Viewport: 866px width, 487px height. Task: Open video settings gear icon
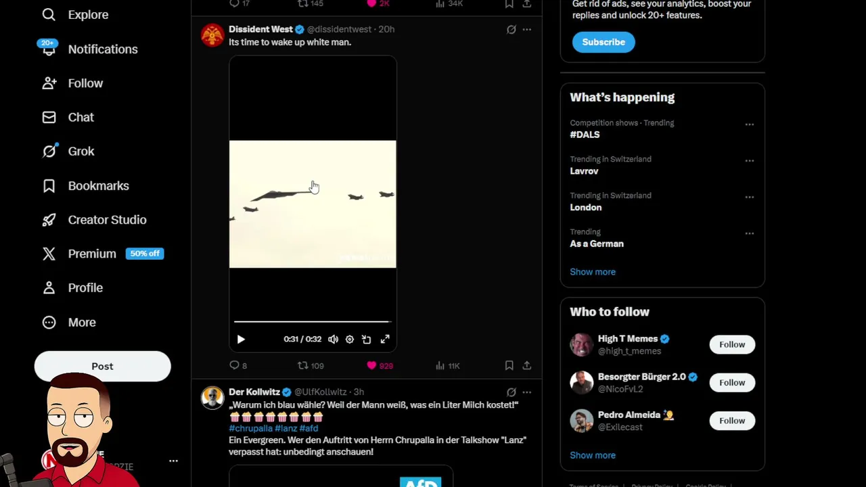pyautogui.click(x=350, y=340)
